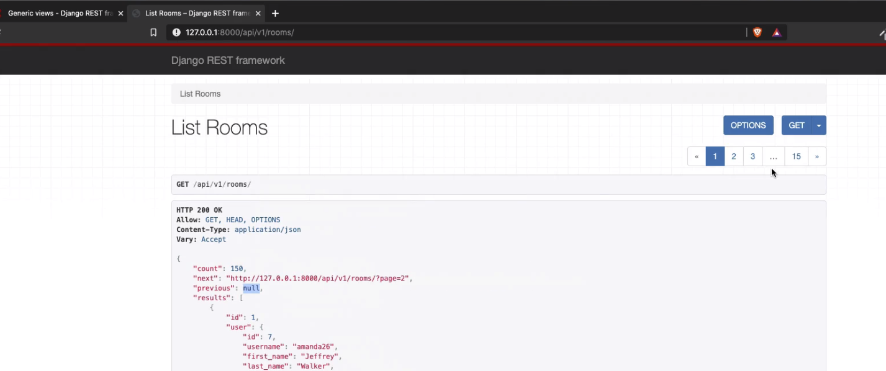Click the next page » control
Image resolution: width=886 pixels, height=371 pixels.
pos(817,156)
